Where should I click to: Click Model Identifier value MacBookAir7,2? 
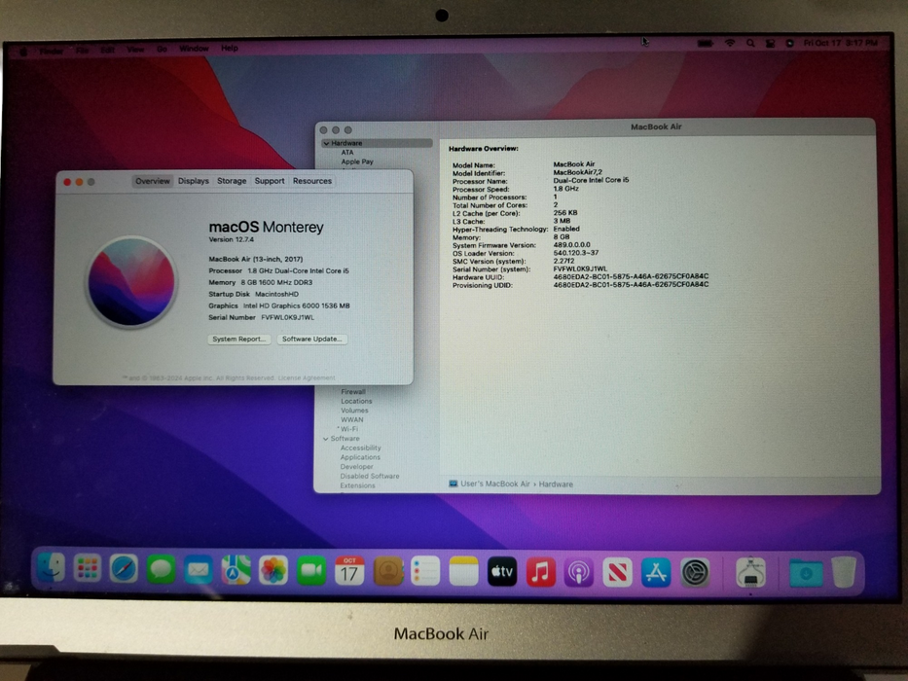point(577,172)
